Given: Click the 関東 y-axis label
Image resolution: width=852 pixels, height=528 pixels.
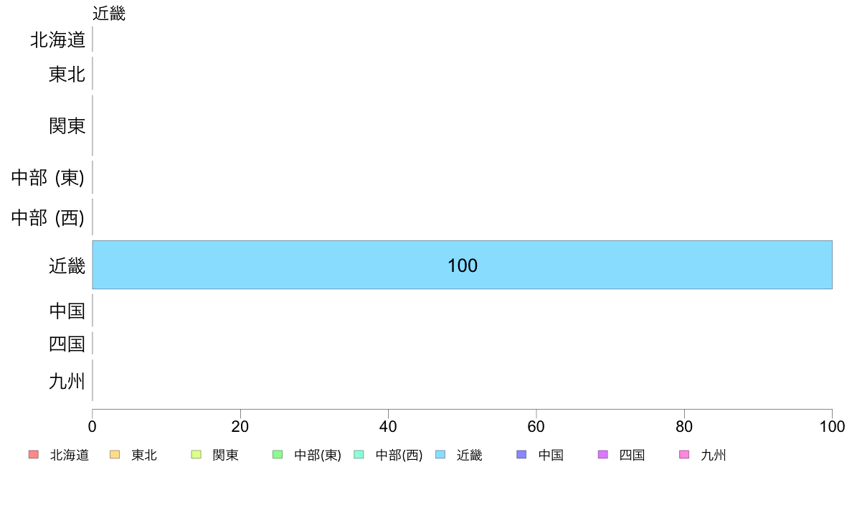Looking at the screenshot, I should click(67, 126).
